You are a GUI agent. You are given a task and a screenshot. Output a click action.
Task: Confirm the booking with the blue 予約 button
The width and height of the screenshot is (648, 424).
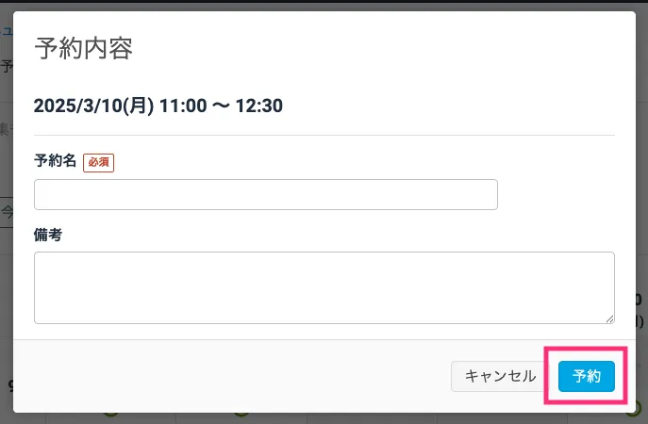586,376
